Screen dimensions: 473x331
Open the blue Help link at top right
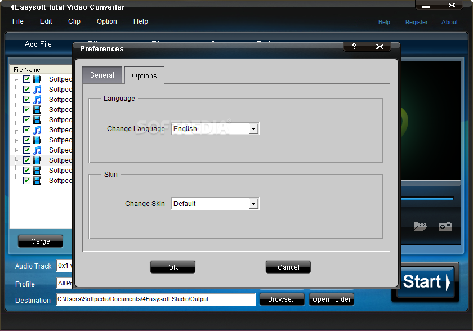[384, 22]
